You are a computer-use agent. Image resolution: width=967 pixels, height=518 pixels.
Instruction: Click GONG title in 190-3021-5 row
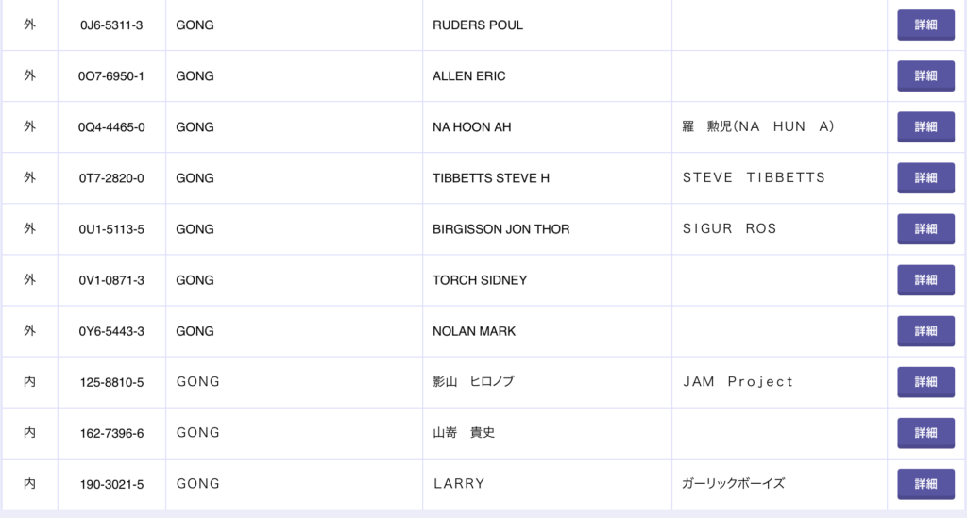tap(198, 484)
